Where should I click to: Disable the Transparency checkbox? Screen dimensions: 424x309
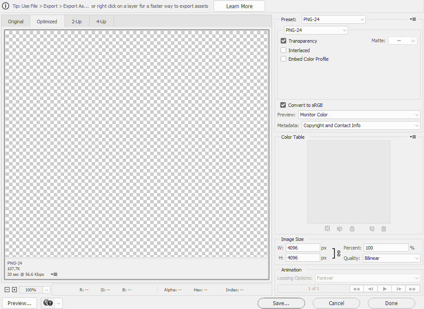(x=283, y=41)
